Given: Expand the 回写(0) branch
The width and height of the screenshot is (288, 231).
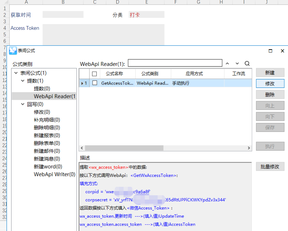Looking at the screenshot, I should (22, 104).
